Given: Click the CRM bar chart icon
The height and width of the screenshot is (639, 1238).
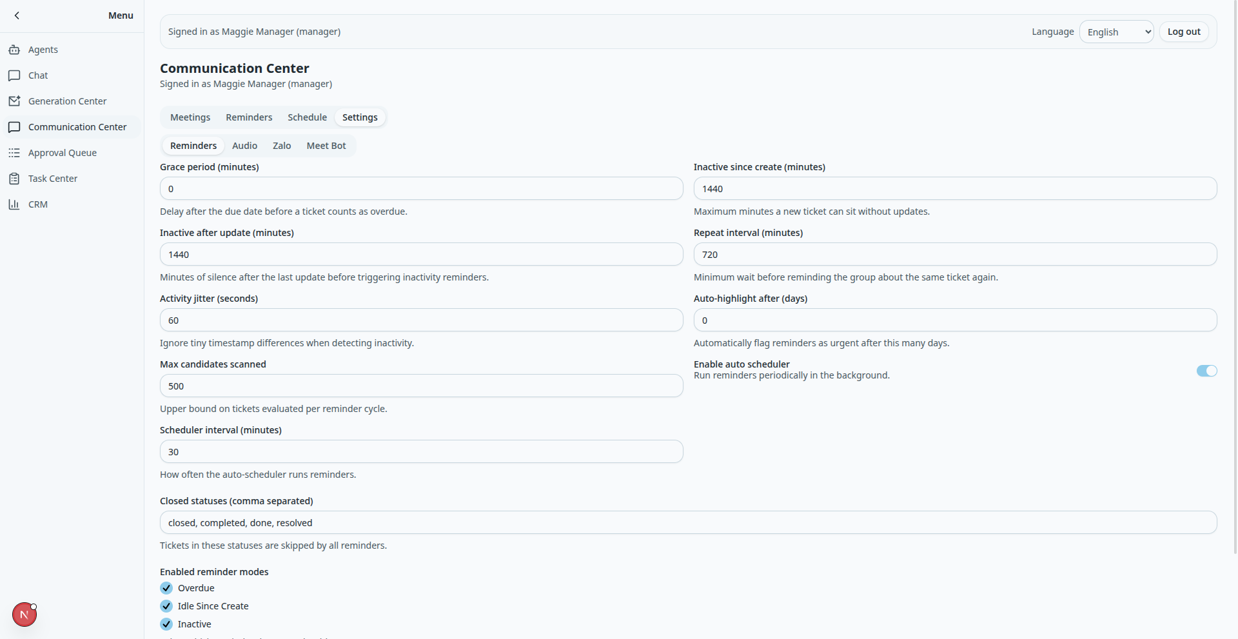Looking at the screenshot, I should click(14, 204).
